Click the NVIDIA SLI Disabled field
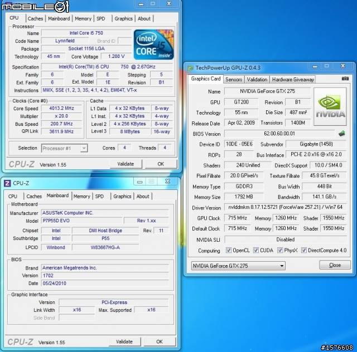The image size is (357, 352). click(x=286, y=239)
